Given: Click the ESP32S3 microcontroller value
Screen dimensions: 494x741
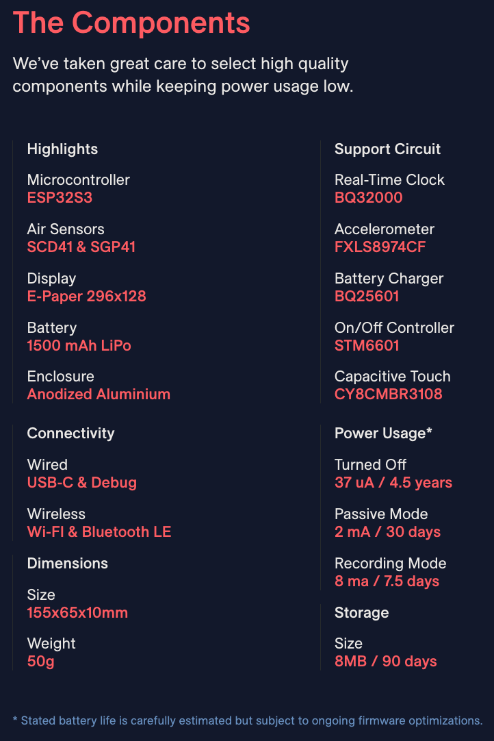Looking at the screenshot, I should [x=60, y=198].
